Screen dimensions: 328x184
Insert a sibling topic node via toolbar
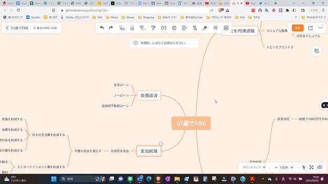tap(132, 28)
